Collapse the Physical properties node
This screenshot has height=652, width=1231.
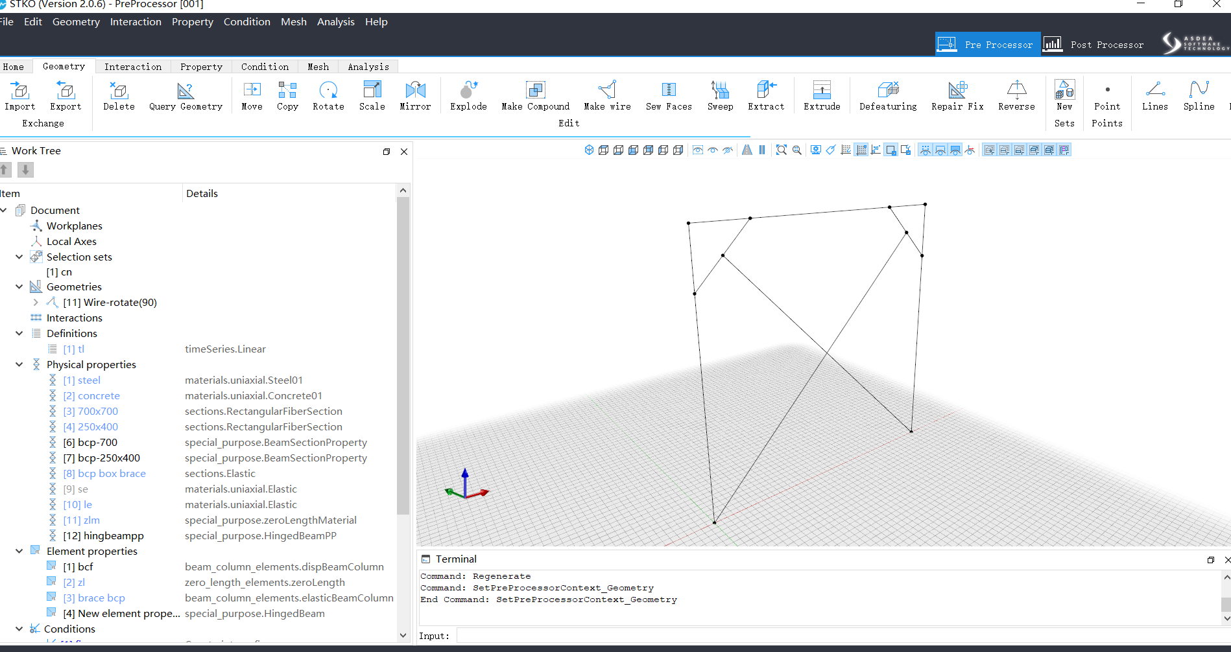click(19, 364)
